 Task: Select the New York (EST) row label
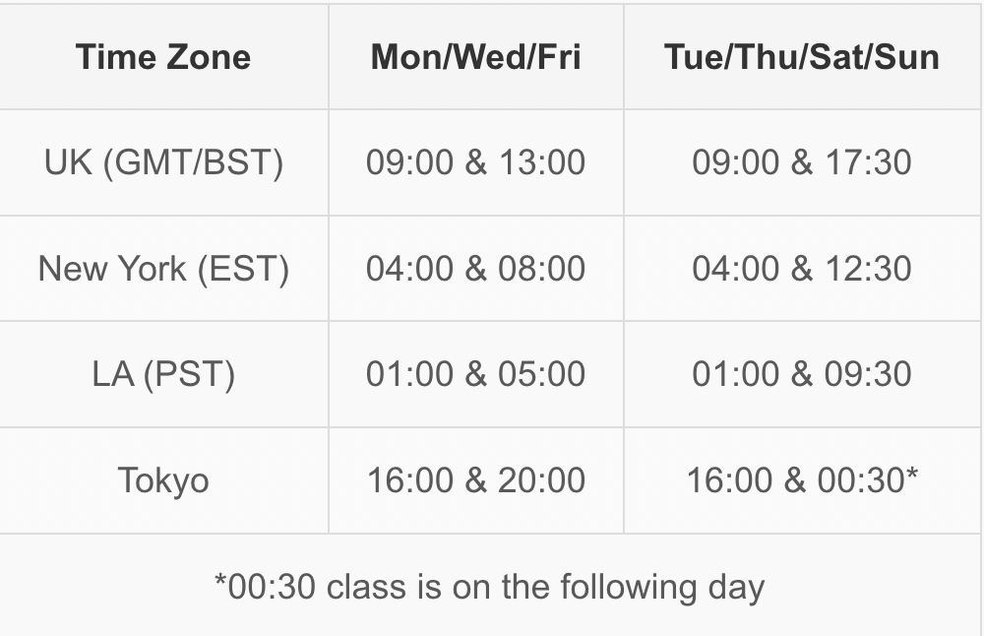pos(163,269)
